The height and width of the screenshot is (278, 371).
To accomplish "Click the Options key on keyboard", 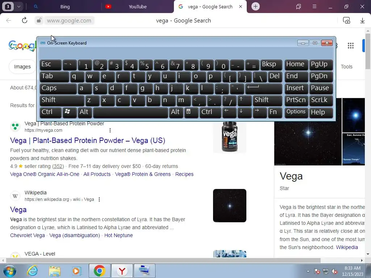I will (296, 113).
